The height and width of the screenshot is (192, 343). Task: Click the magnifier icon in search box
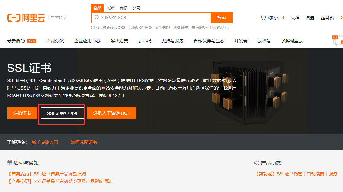pos(97,18)
